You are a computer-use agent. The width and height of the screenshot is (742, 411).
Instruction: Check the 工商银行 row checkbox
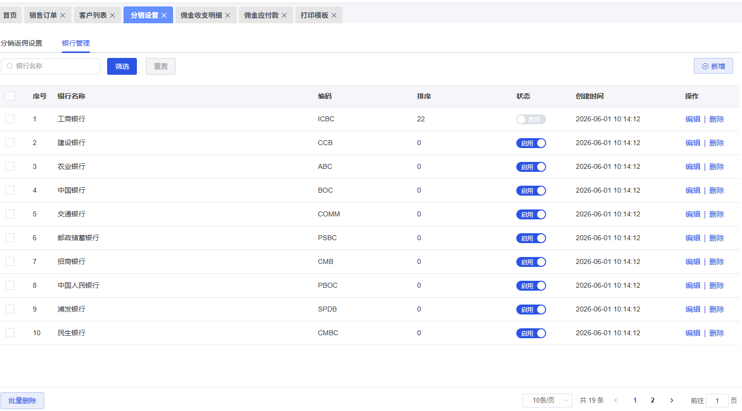coord(10,119)
